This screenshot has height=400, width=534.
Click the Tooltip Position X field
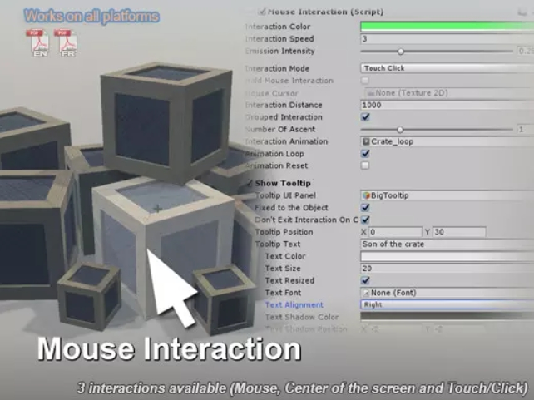click(x=395, y=232)
